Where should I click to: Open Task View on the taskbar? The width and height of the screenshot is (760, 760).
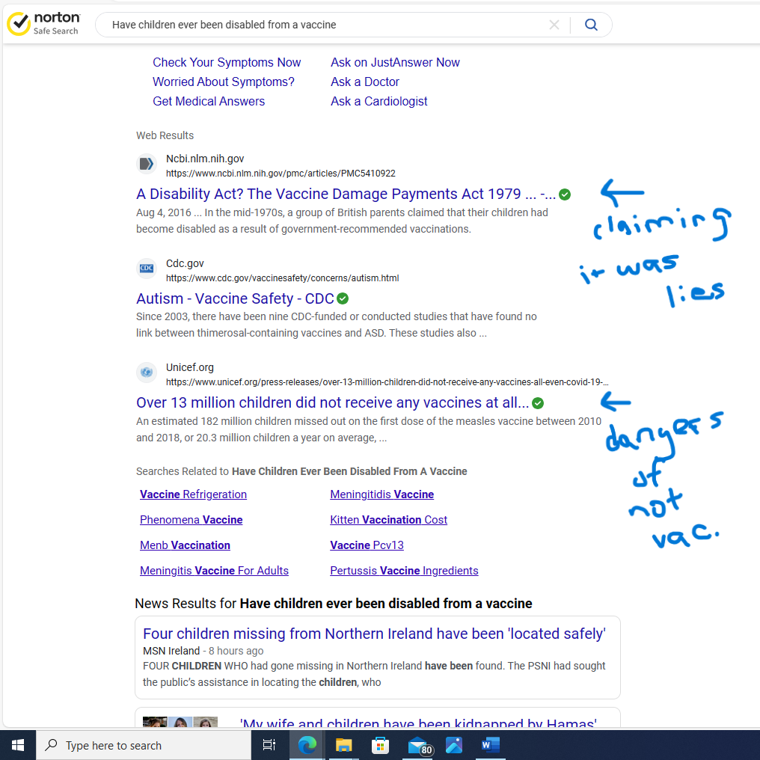[x=269, y=745]
